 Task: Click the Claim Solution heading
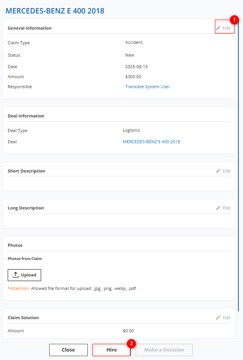23,318
